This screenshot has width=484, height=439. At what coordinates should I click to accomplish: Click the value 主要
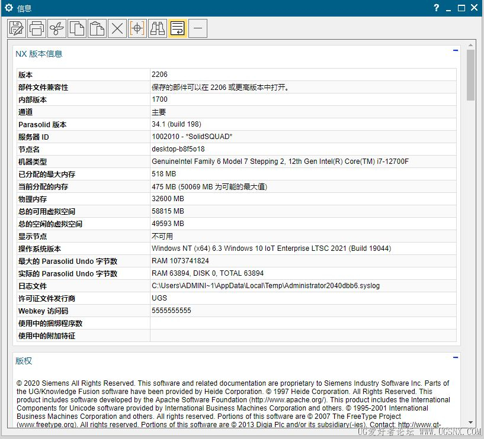[x=159, y=112]
